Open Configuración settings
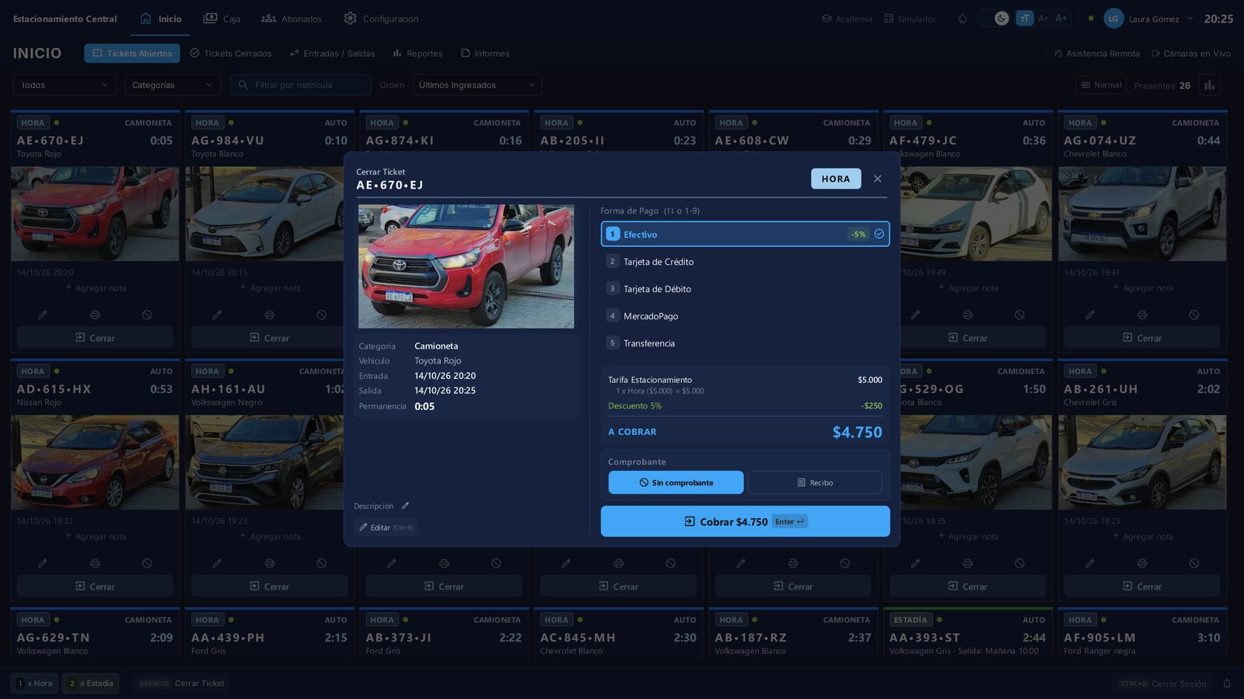Screen dimensions: 1244x699 (x=381, y=19)
